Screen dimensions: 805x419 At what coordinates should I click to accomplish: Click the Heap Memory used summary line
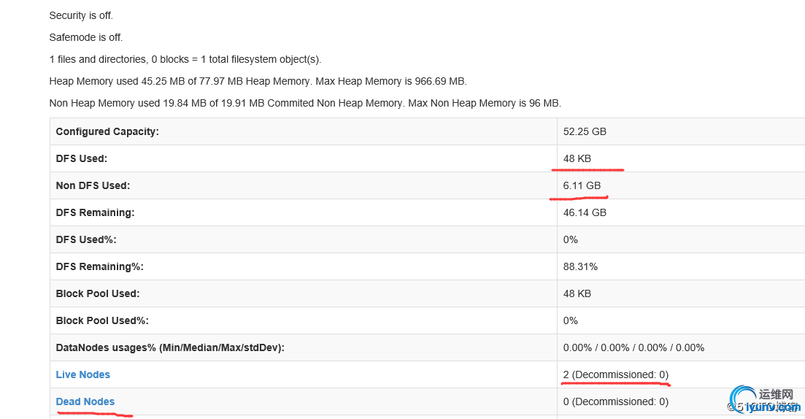click(258, 81)
